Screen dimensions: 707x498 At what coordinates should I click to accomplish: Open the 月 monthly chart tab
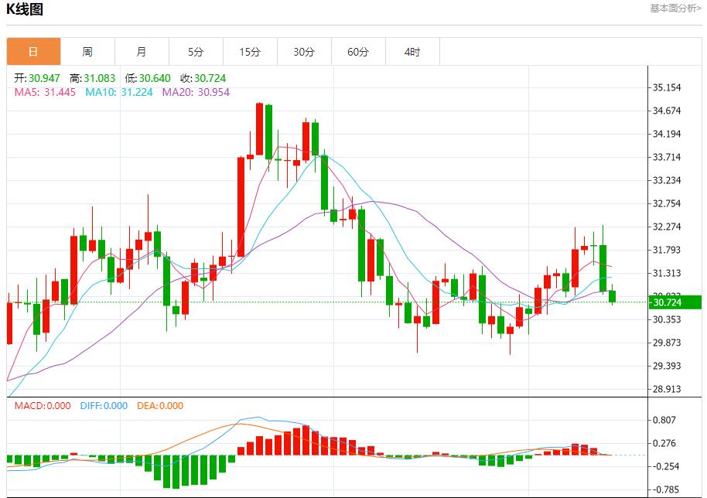(x=142, y=52)
